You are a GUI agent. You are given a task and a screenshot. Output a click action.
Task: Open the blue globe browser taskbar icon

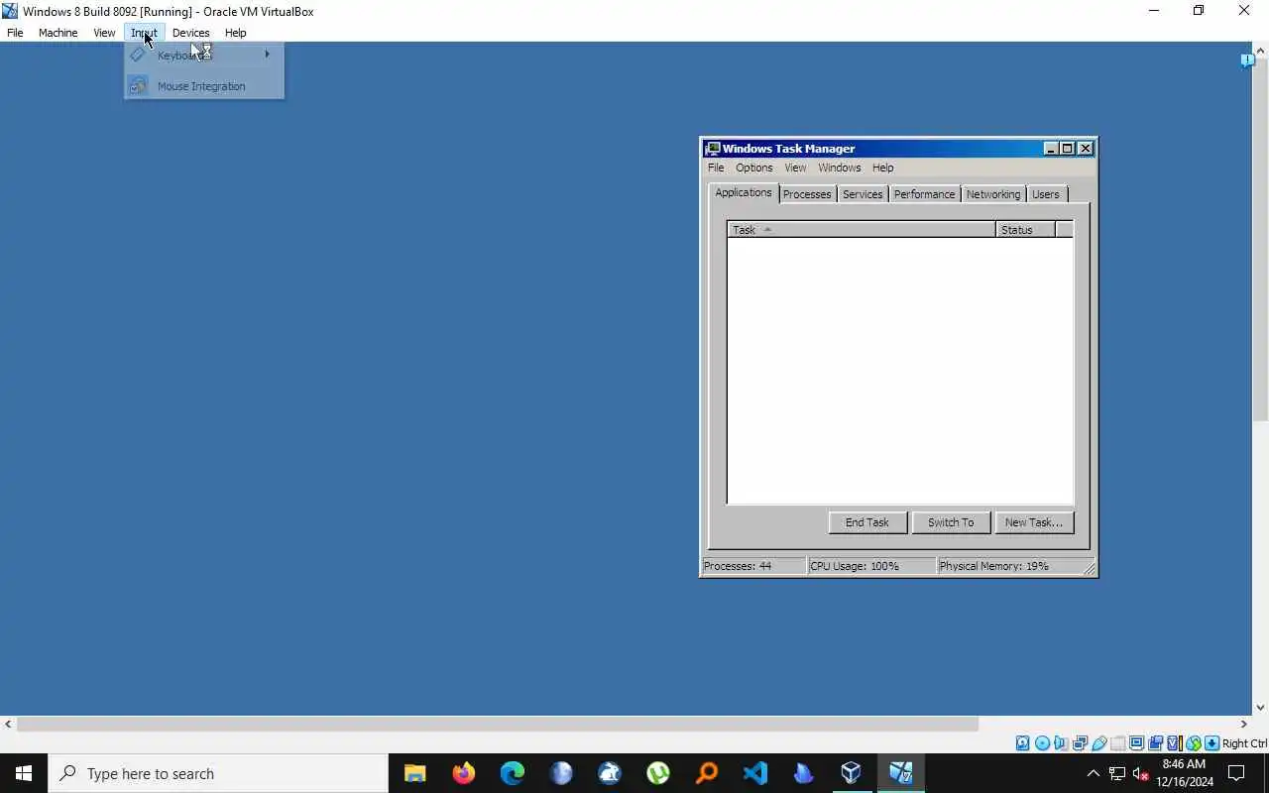[560, 773]
